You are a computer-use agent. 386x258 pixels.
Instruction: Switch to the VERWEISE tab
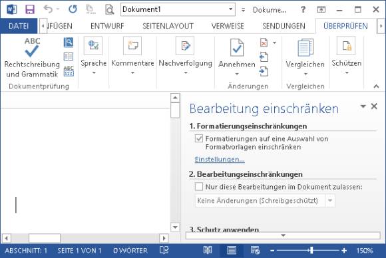(x=228, y=26)
